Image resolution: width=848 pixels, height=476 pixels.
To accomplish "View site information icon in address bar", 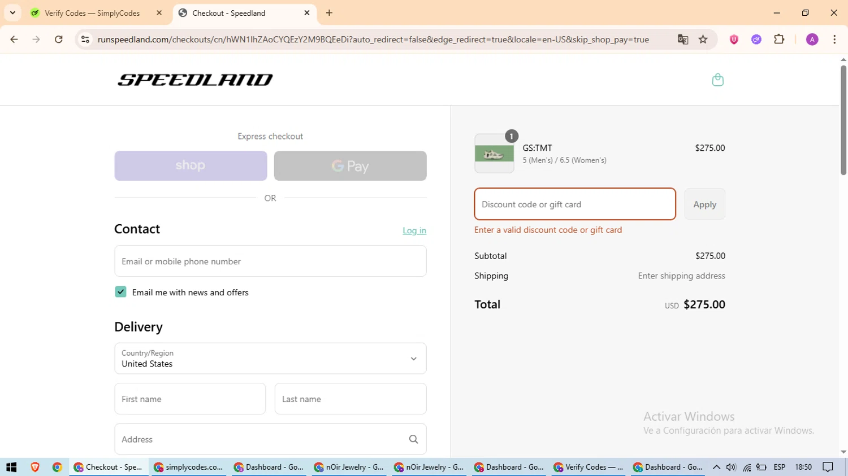I will (x=85, y=40).
